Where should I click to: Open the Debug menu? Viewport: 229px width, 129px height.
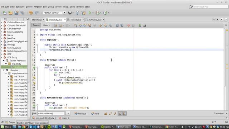[51, 7]
